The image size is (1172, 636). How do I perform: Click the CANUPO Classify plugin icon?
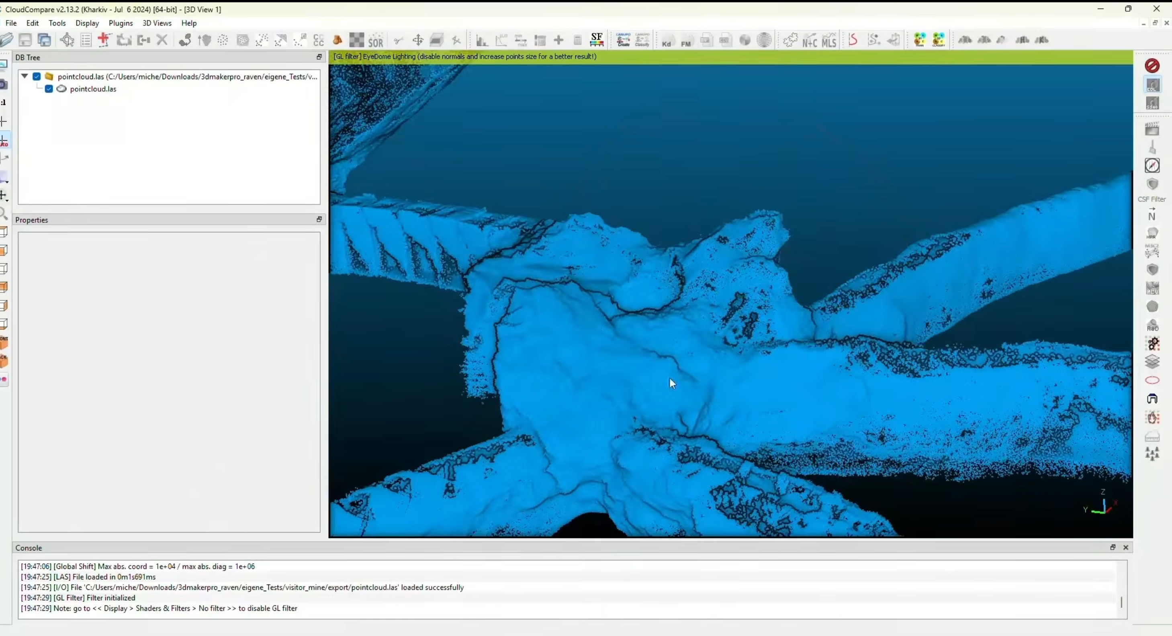pos(642,40)
